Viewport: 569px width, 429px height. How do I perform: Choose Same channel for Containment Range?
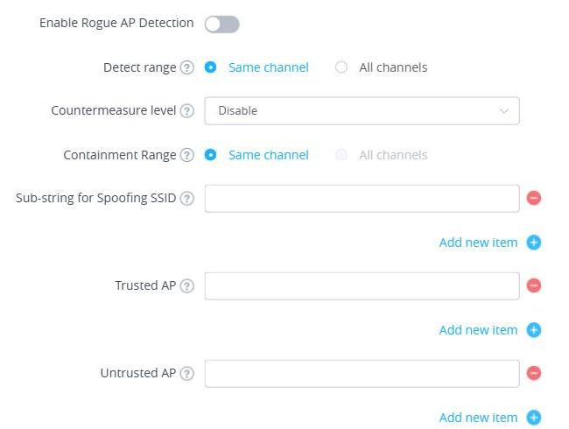pos(210,155)
